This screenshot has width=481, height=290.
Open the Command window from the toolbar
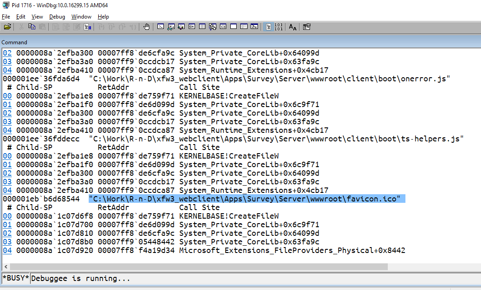tap(161, 27)
